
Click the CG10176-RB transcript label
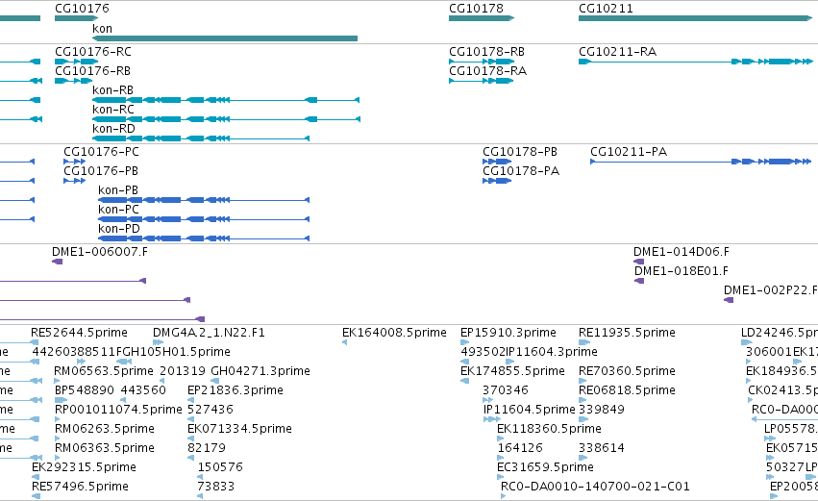coord(92,71)
